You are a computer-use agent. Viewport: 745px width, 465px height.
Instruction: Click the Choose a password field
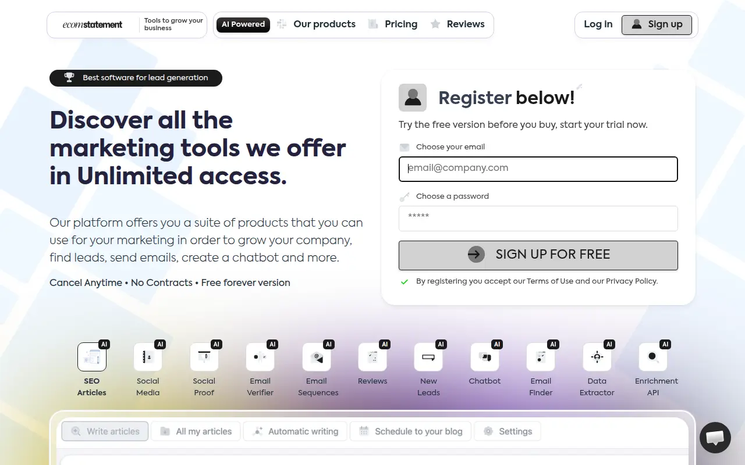(x=538, y=219)
